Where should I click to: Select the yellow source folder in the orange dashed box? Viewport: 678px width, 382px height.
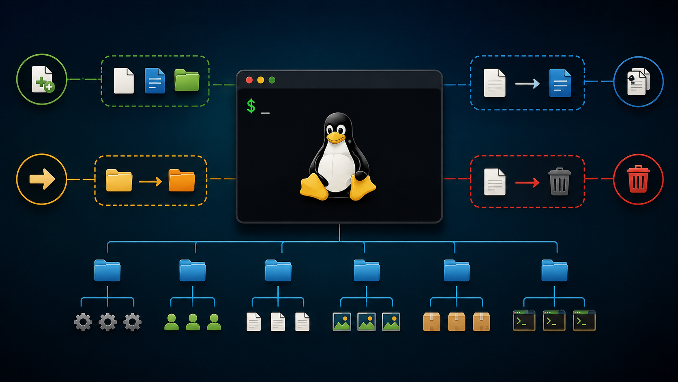[119, 180]
